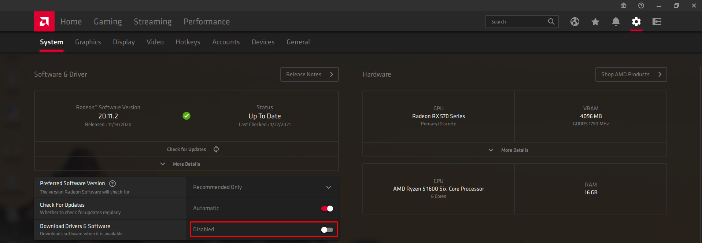Turn off automatic Check For Updates toggle
Viewport: 702px width, 243px height.
point(327,209)
